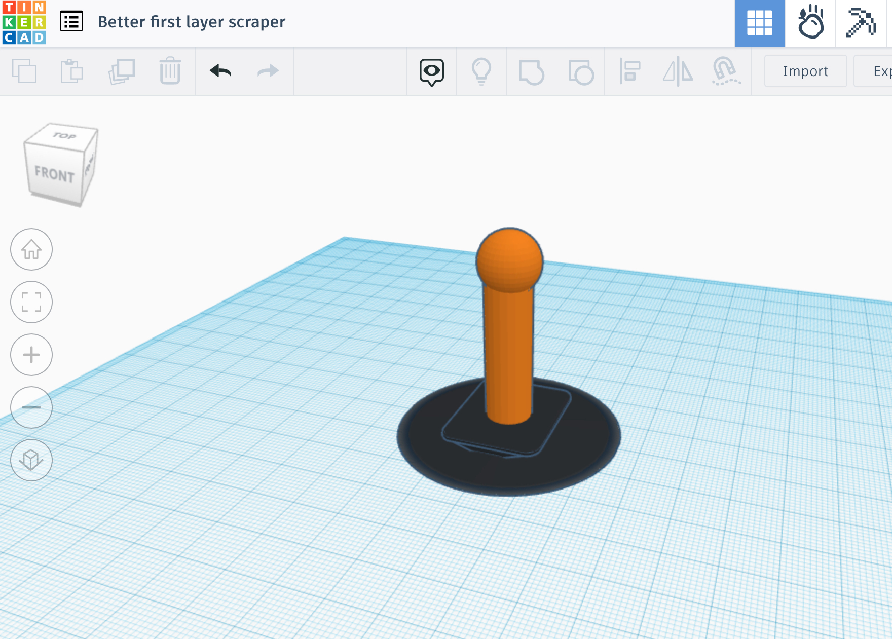Select the orange cylinder handle
This screenshot has height=639, width=892.
click(508, 355)
